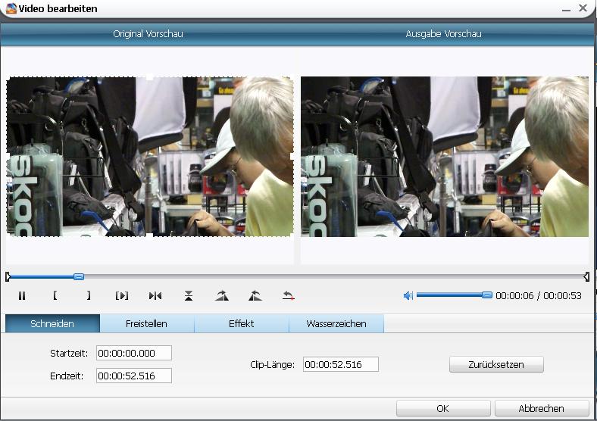Click the vertical flip icon
This screenshot has width=597, height=421.
pyautogui.click(x=189, y=296)
